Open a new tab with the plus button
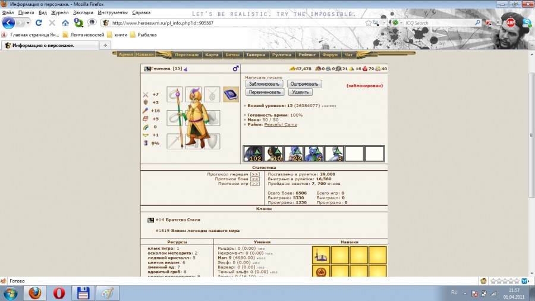This screenshot has width=535, height=301. pyautogui.click(x=105, y=45)
